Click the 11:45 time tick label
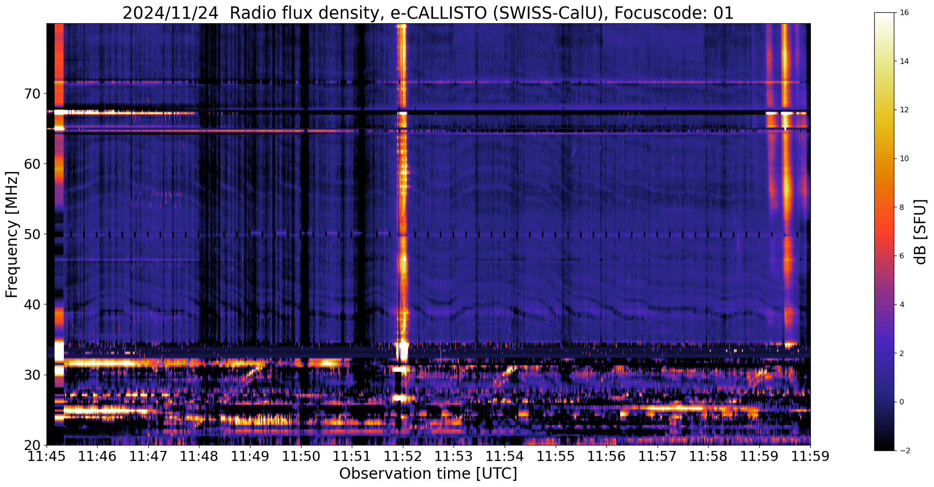The width and height of the screenshot is (934, 487). (47, 456)
